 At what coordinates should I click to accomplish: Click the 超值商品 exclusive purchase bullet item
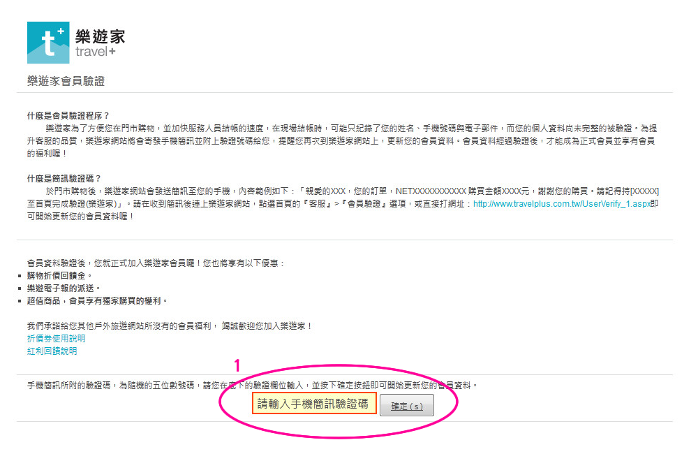[x=98, y=301]
